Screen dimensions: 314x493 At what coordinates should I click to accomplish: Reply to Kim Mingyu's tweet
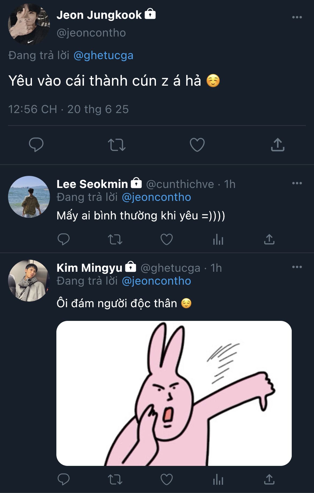point(64,479)
